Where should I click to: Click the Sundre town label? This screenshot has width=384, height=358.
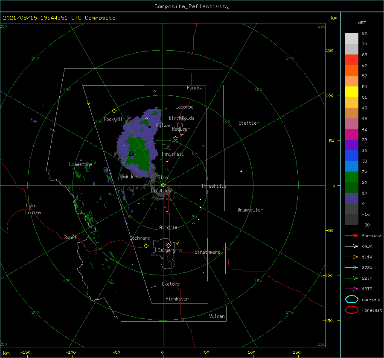click(x=130, y=176)
